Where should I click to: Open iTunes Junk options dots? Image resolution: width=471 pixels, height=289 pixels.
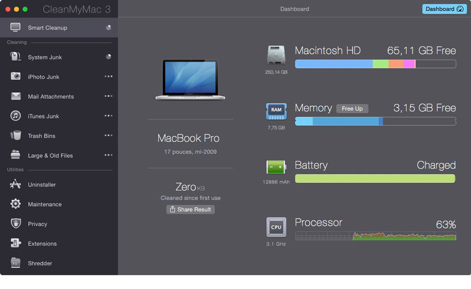[108, 116]
